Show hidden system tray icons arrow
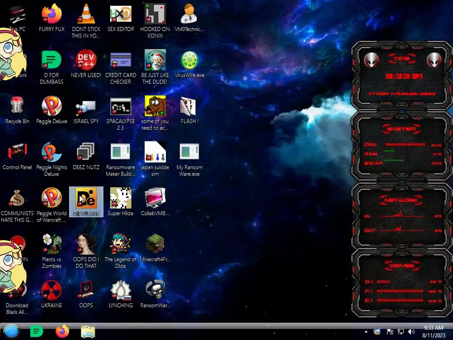 (366, 332)
